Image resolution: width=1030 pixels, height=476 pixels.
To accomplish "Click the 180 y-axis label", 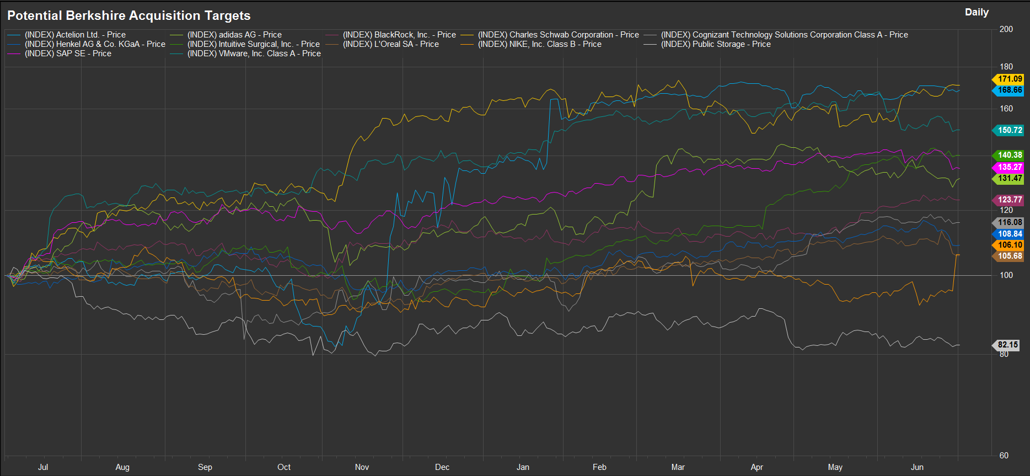I will [x=1006, y=67].
